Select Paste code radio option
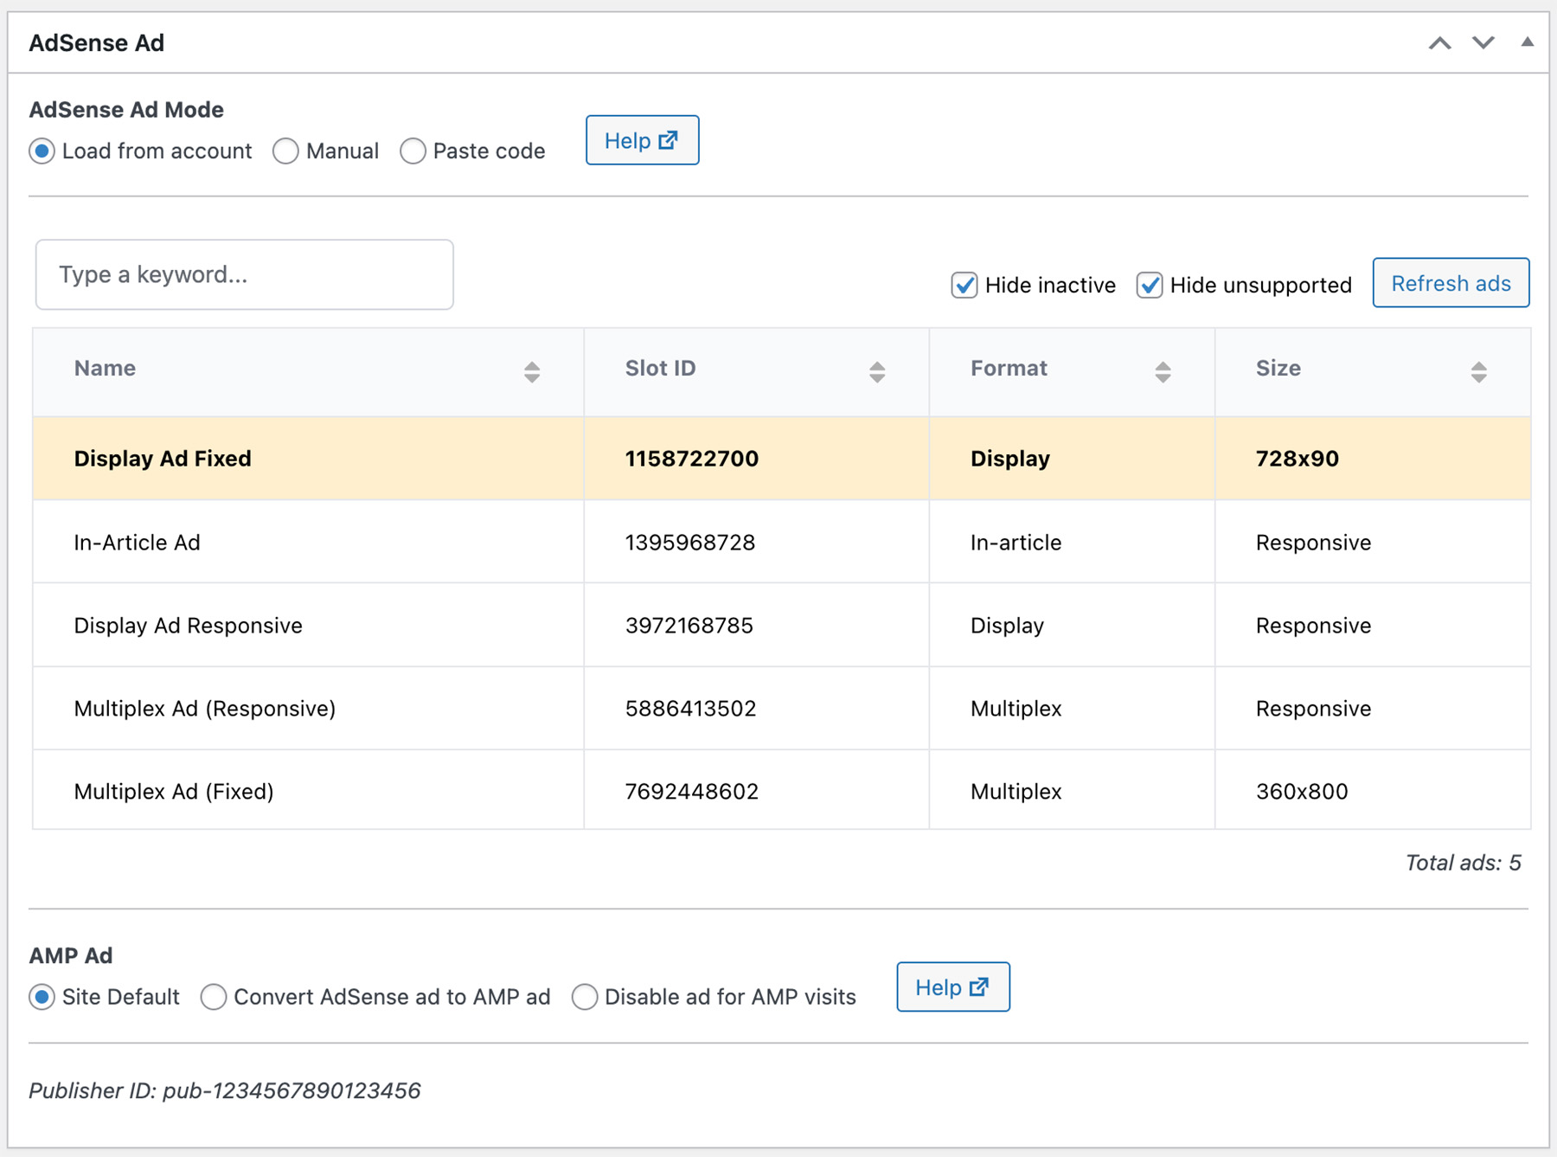 tap(413, 151)
